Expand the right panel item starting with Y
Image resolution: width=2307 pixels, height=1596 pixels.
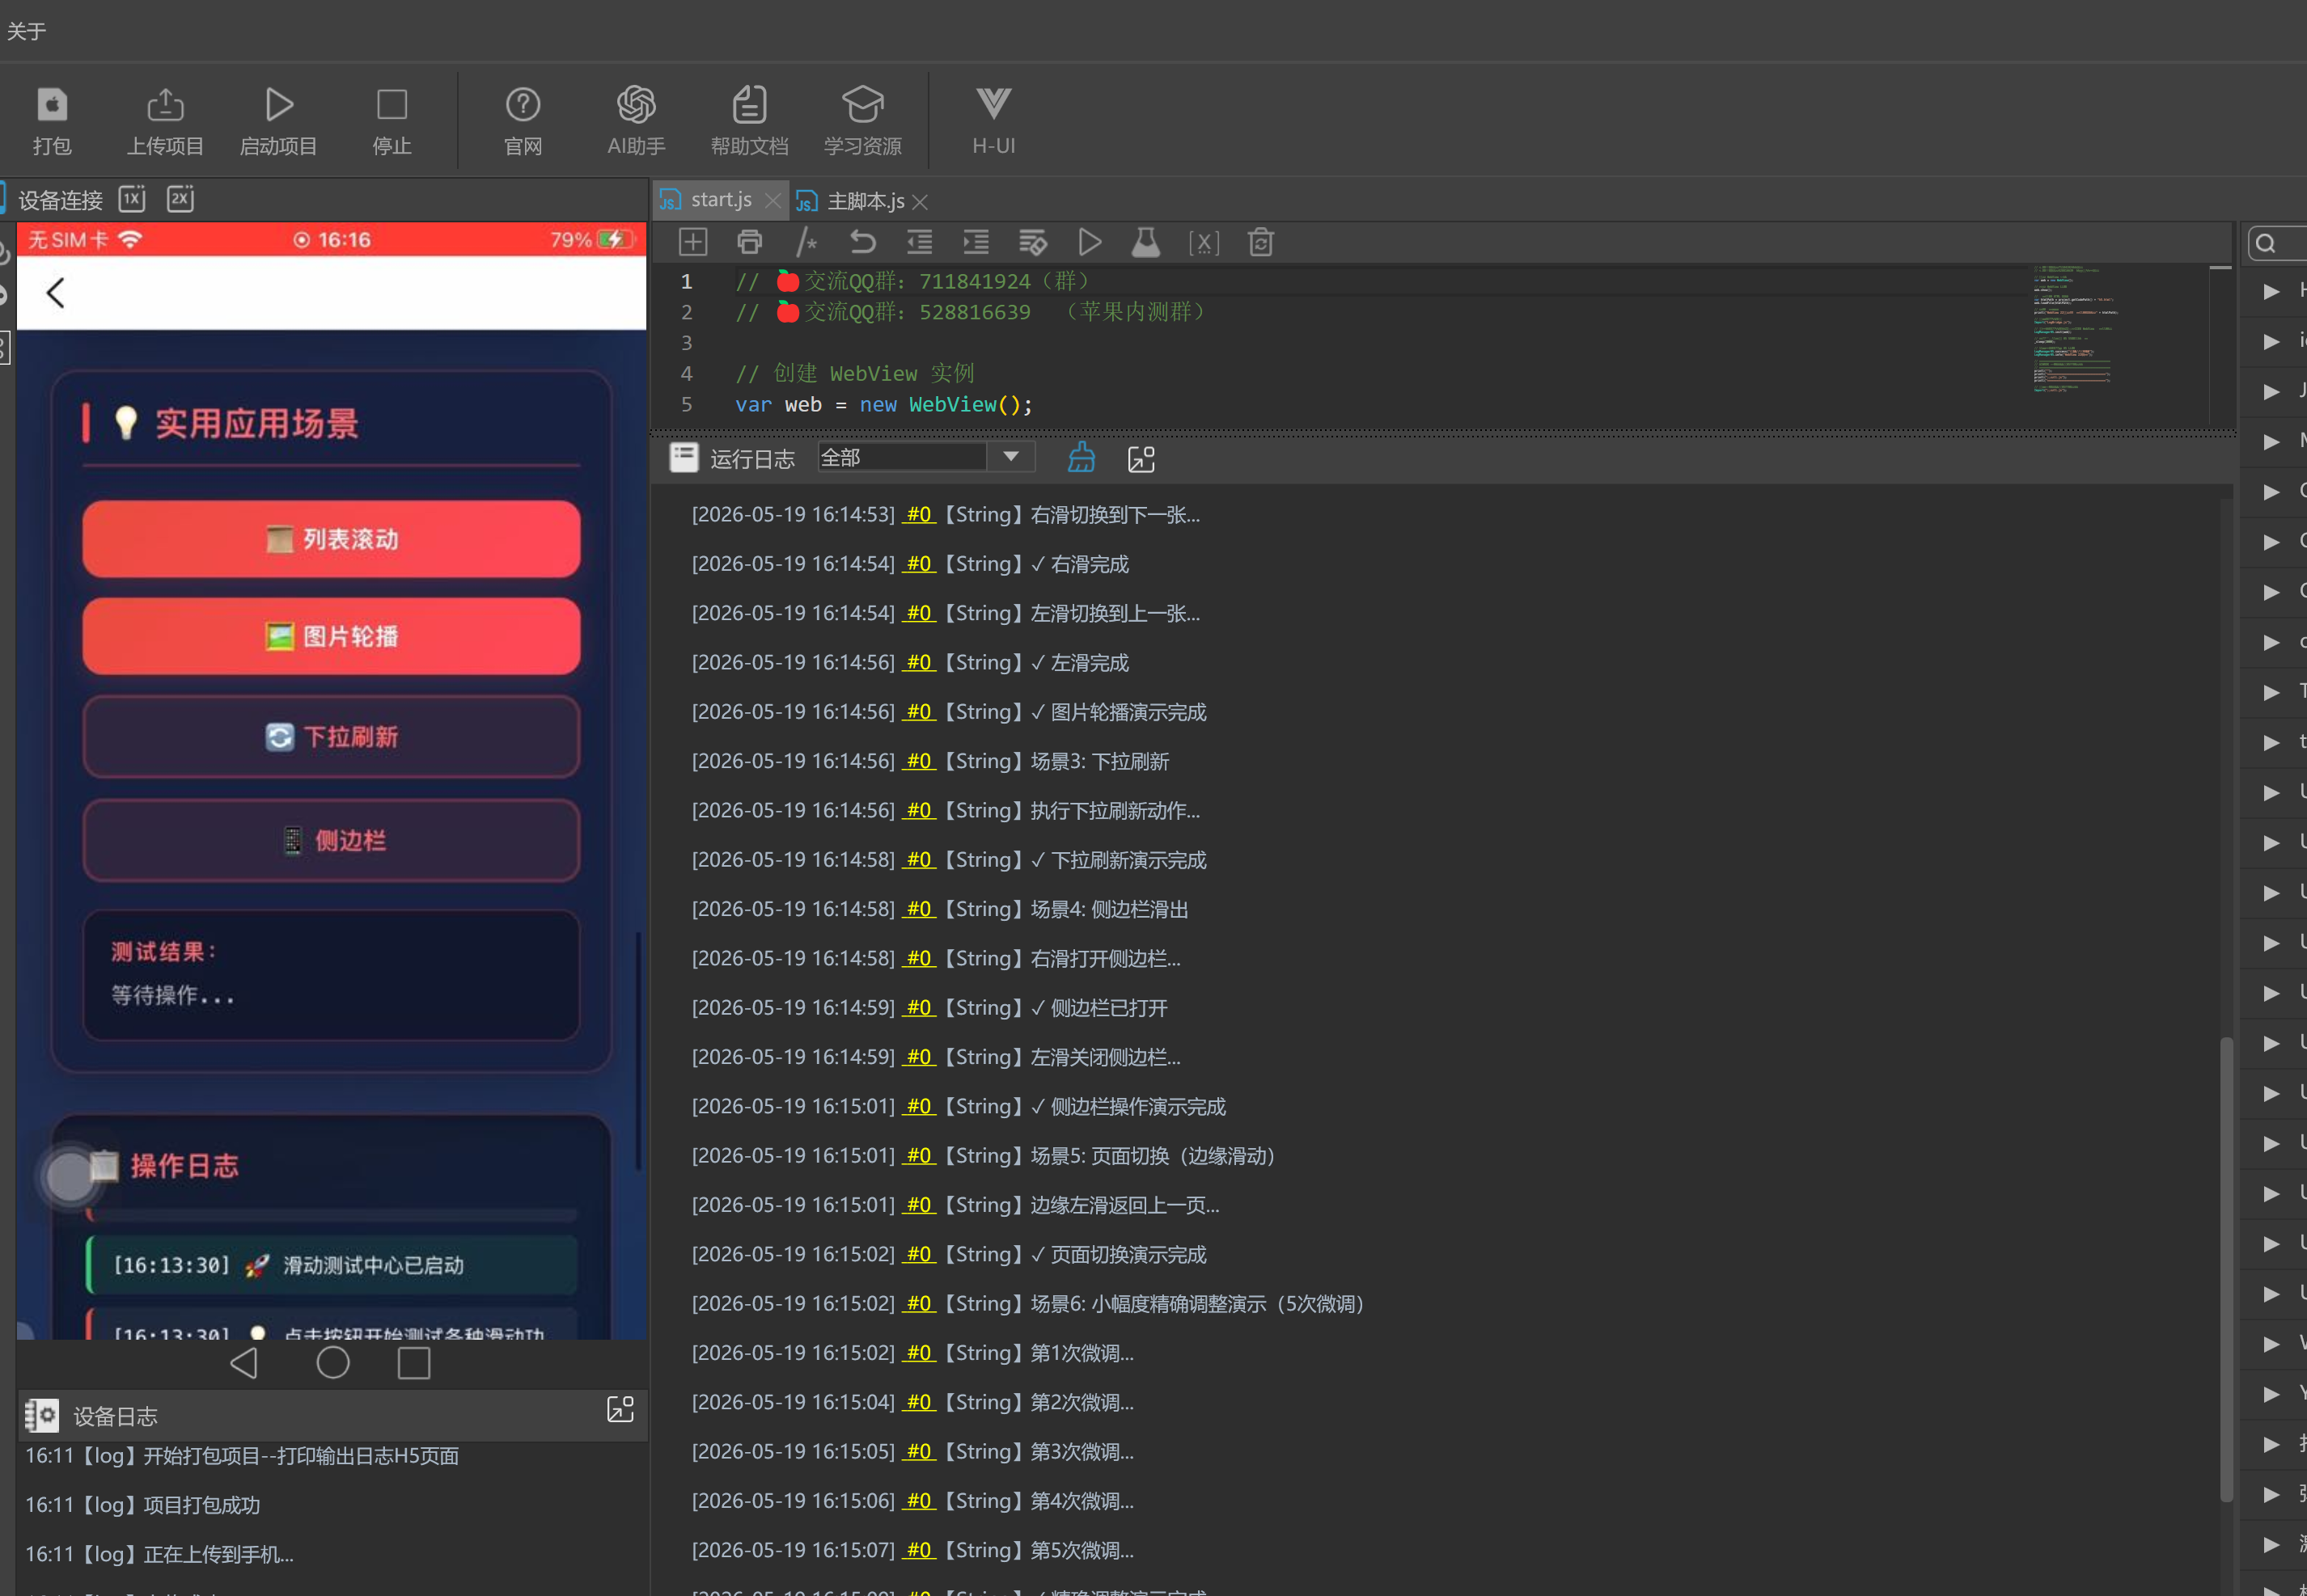(x=2271, y=1393)
